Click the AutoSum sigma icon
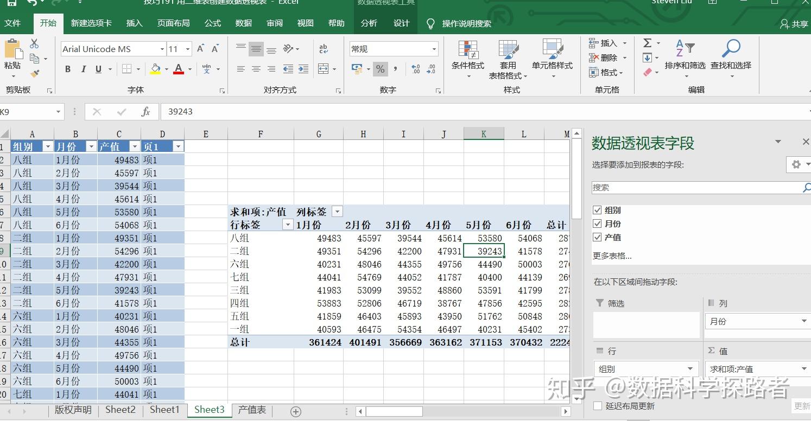811x421 pixels. click(x=648, y=43)
